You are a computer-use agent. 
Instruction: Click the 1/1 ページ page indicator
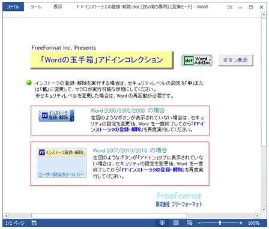[14, 223]
